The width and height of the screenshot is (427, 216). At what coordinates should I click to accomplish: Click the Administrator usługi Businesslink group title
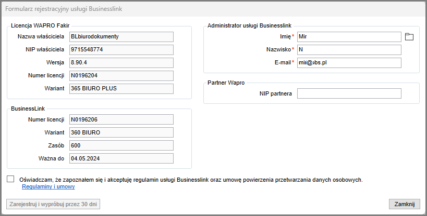[x=249, y=26]
